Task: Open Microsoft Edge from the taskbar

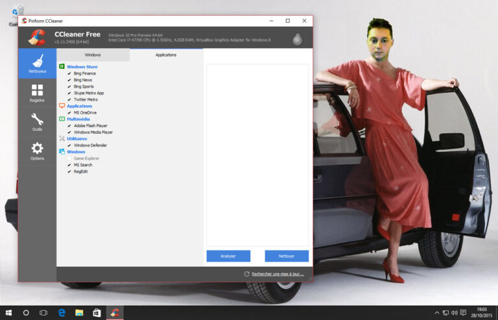Action: (62, 312)
